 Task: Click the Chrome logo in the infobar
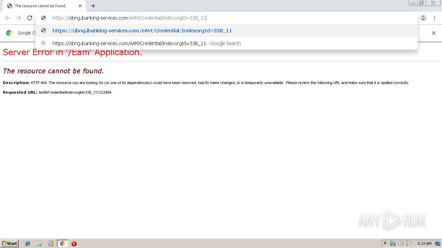point(9,33)
